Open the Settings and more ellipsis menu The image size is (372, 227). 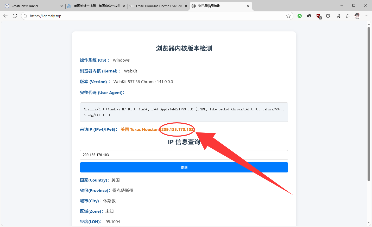(x=367, y=16)
